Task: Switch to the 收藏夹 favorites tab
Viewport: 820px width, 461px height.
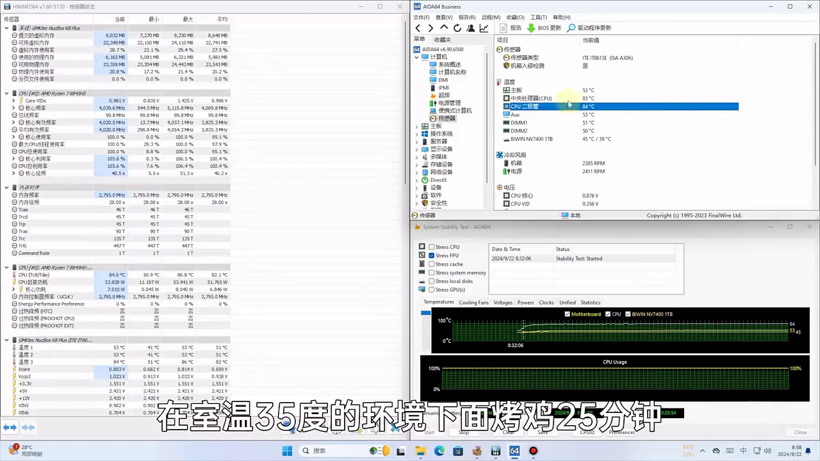Action: pos(443,40)
